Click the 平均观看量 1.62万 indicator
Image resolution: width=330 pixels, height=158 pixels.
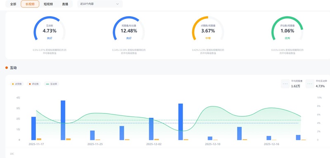tap(292, 84)
